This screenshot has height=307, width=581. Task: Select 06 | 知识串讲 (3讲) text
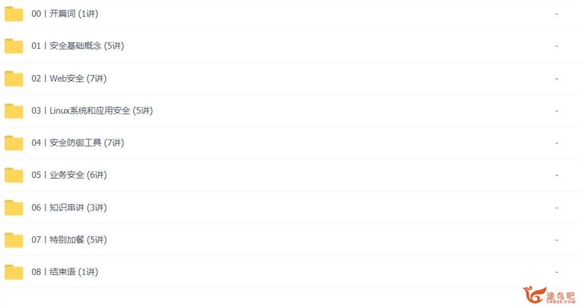point(69,207)
